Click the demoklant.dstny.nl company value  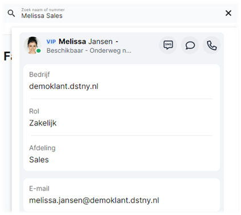click(64, 86)
